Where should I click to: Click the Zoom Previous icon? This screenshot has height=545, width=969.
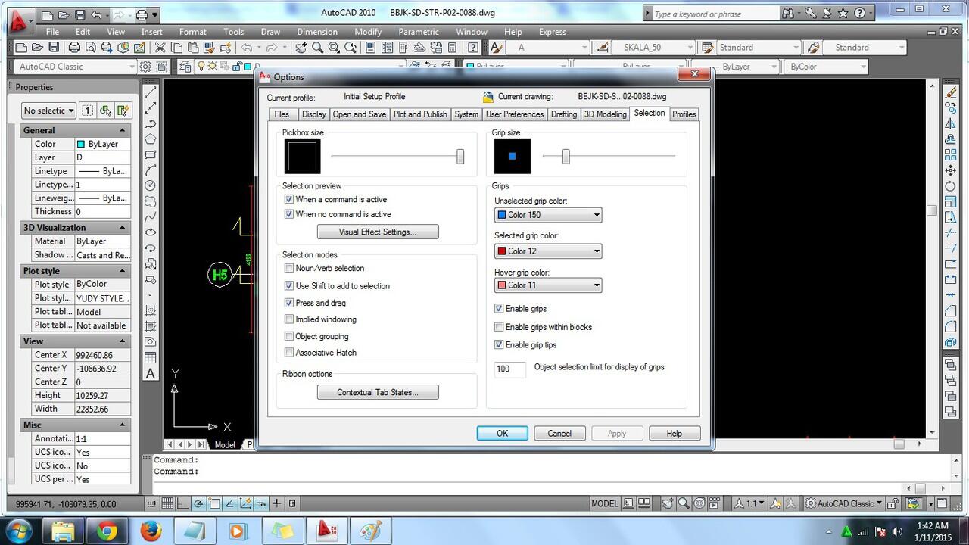[351, 47]
